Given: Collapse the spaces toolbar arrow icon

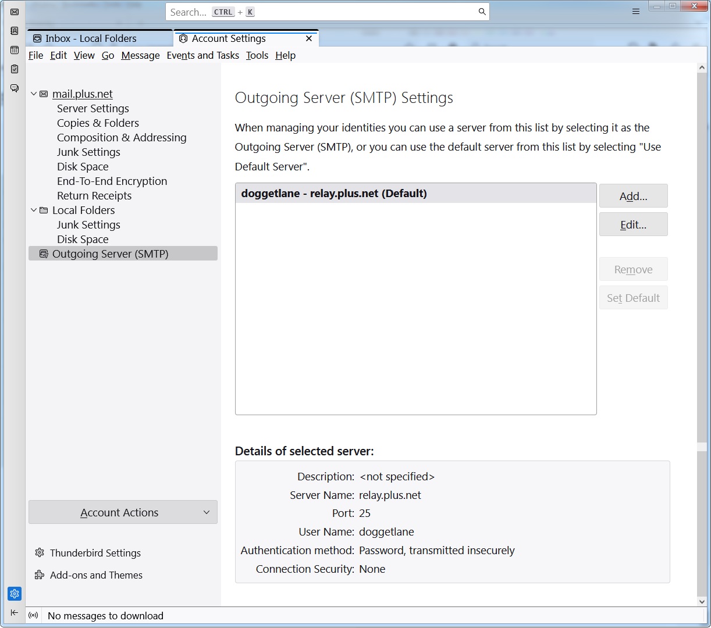Looking at the screenshot, I should click(15, 613).
